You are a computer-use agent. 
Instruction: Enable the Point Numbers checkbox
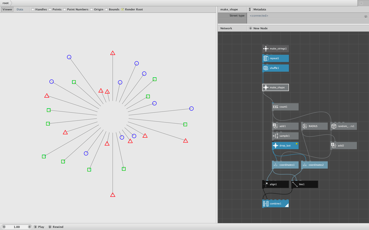click(x=65, y=10)
